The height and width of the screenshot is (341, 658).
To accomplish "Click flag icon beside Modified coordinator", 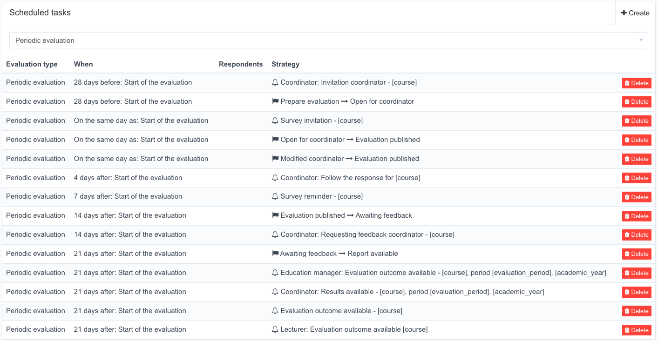I will click(x=275, y=159).
